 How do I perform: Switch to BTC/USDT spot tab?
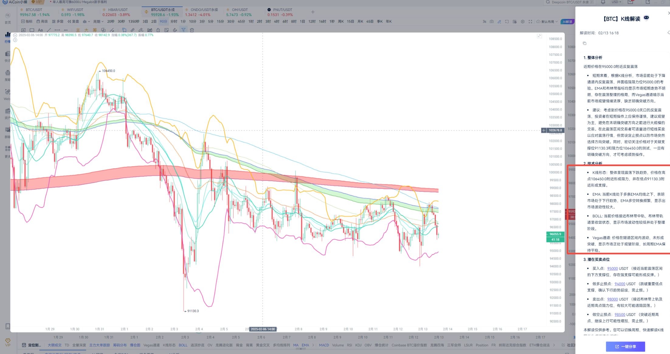click(x=34, y=12)
